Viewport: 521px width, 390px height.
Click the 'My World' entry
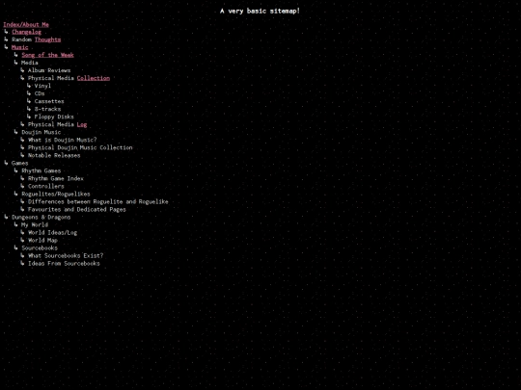pos(35,224)
